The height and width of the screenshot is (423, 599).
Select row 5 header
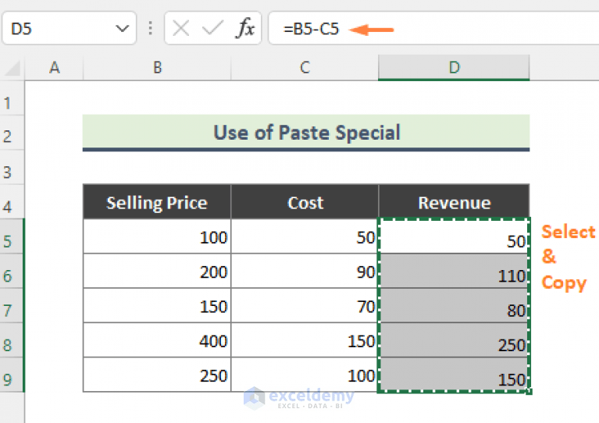[x=12, y=236]
